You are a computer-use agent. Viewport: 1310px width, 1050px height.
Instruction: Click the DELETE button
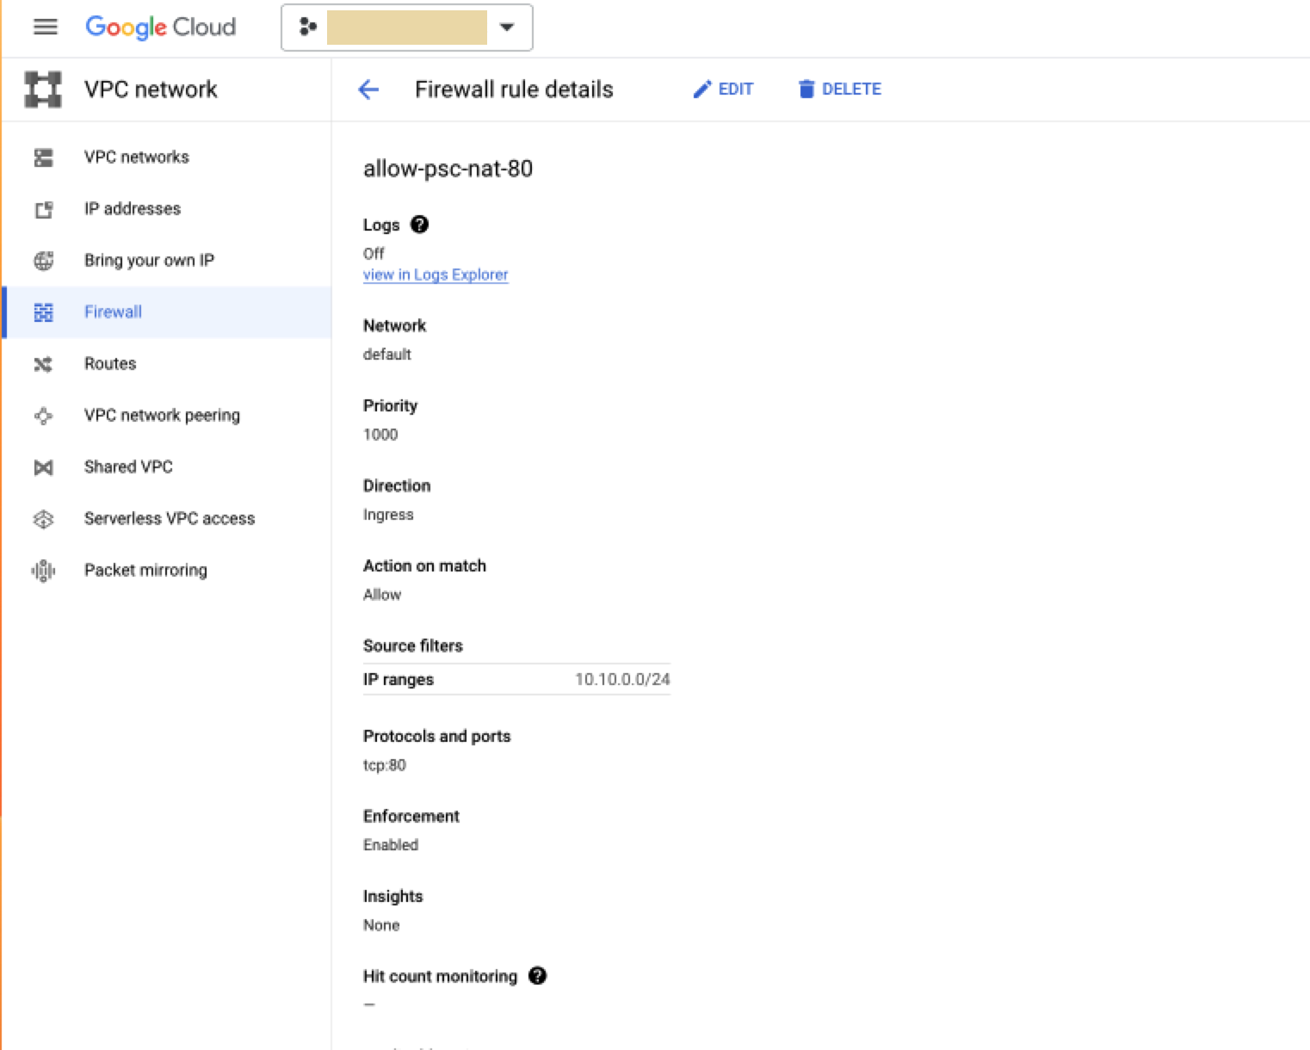pos(839,90)
